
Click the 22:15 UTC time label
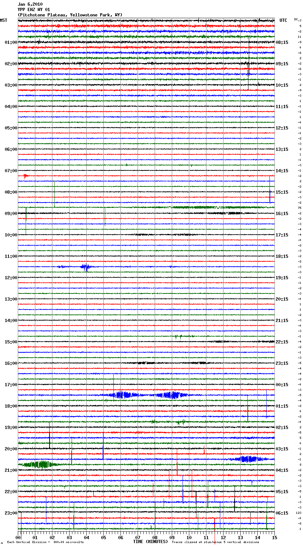(x=282, y=342)
